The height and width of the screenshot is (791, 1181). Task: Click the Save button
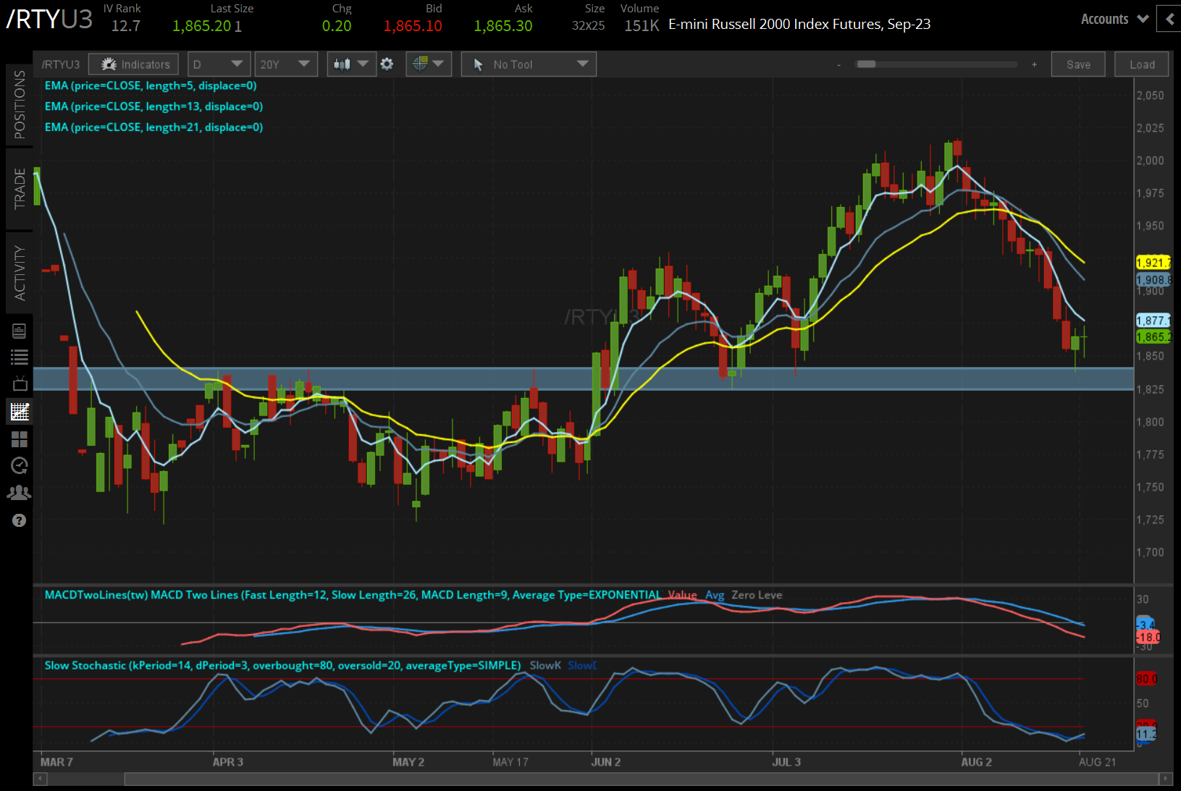click(x=1078, y=64)
